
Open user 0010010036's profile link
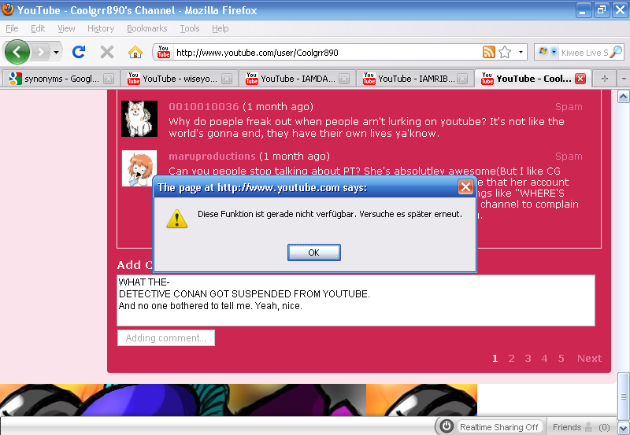[x=203, y=107]
